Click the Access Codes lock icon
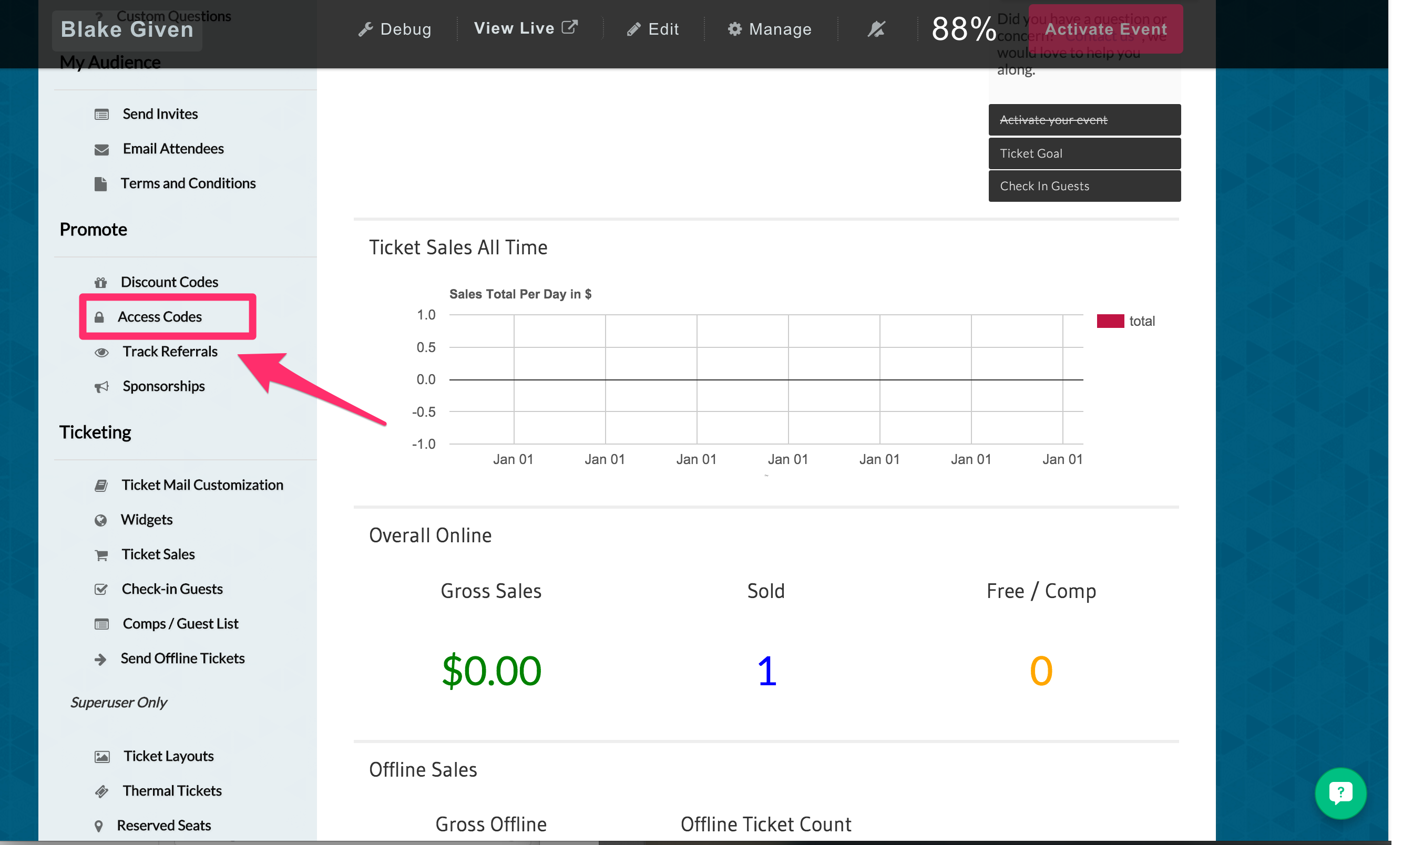Image resolution: width=1413 pixels, height=845 pixels. point(99,317)
